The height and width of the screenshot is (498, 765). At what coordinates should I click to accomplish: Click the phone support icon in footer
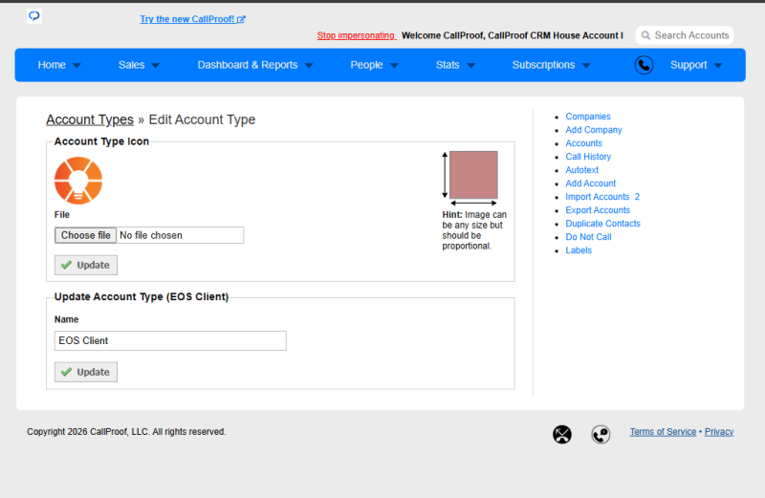click(601, 434)
